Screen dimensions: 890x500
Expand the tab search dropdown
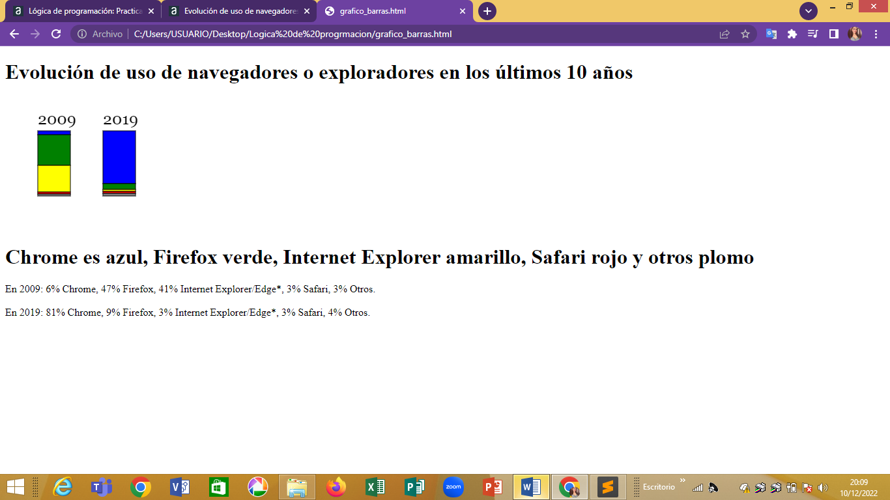(809, 11)
